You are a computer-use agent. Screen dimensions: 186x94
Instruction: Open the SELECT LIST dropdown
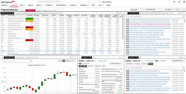pos(137,9)
